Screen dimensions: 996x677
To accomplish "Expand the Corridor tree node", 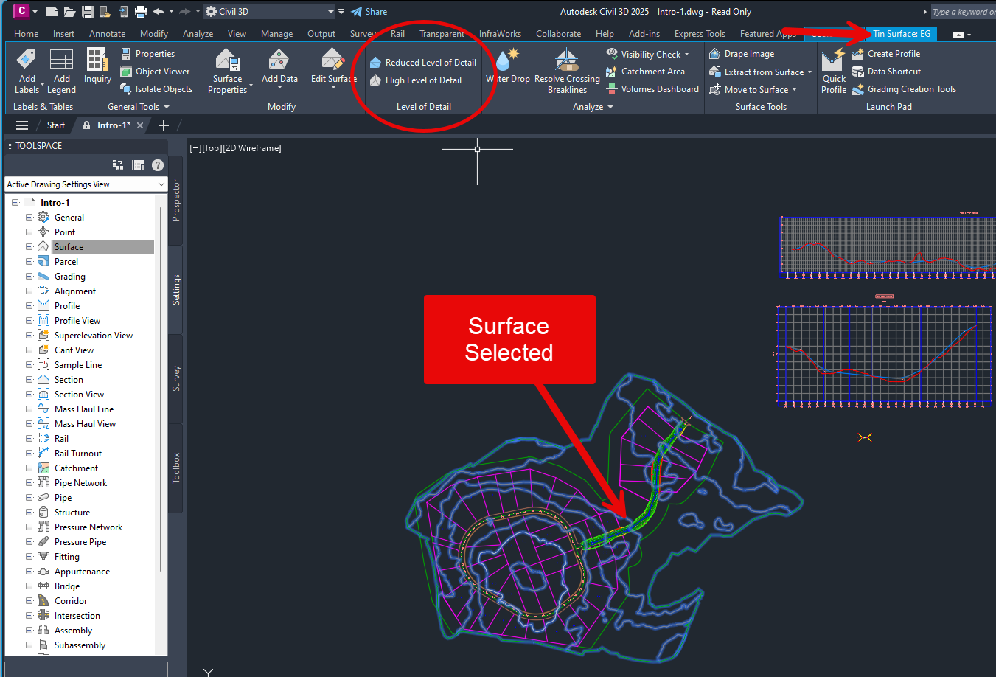I will 29,601.
